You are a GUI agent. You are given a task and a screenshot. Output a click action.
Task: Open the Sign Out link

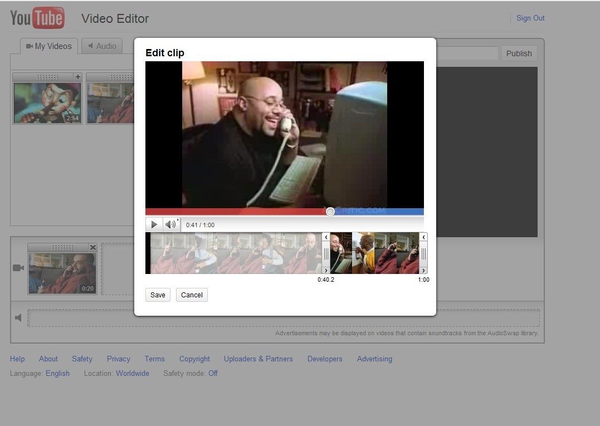coord(530,18)
